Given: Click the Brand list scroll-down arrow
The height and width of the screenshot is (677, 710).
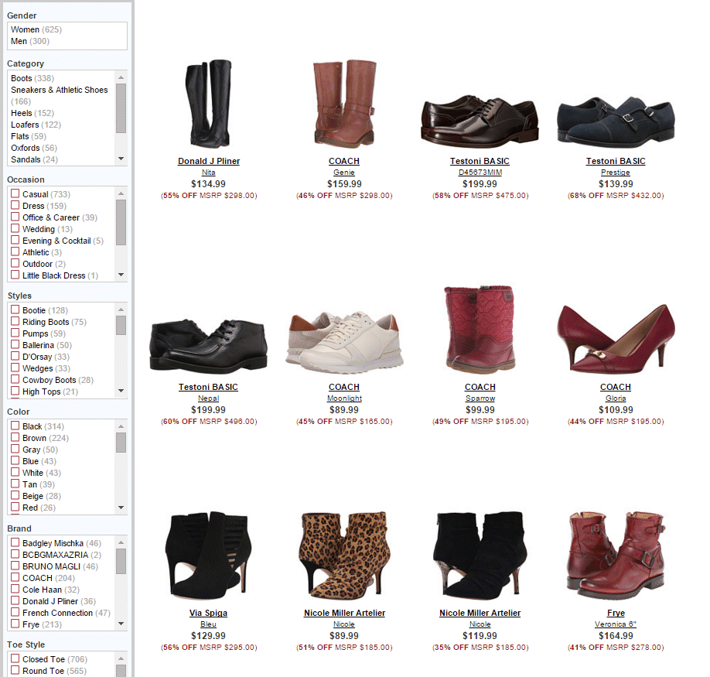Looking at the screenshot, I should 121,624.
